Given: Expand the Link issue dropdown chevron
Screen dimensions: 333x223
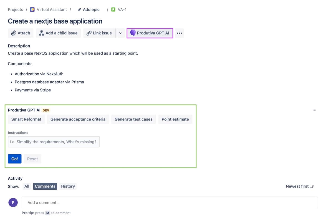Looking at the screenshot, I should point(120,33).
